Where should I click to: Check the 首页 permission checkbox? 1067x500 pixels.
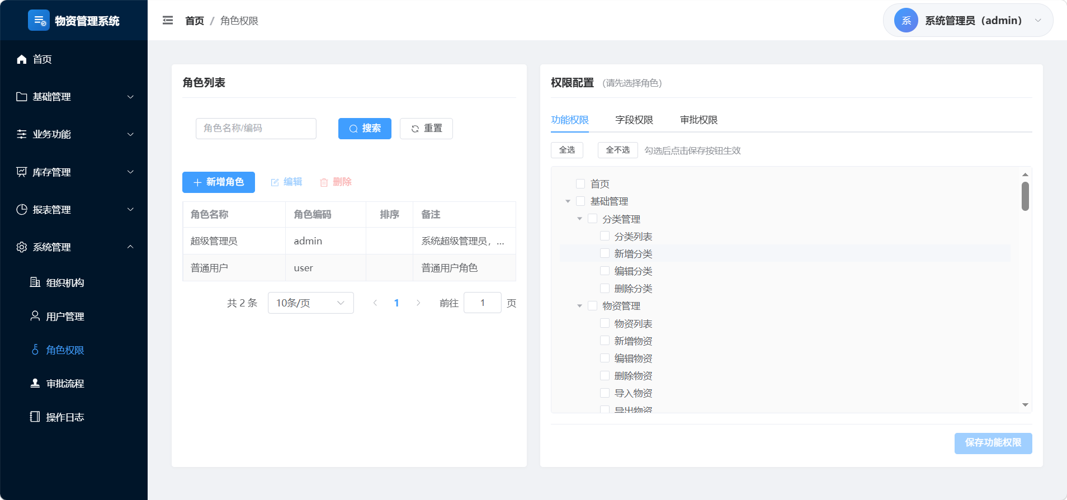point(580,183)
